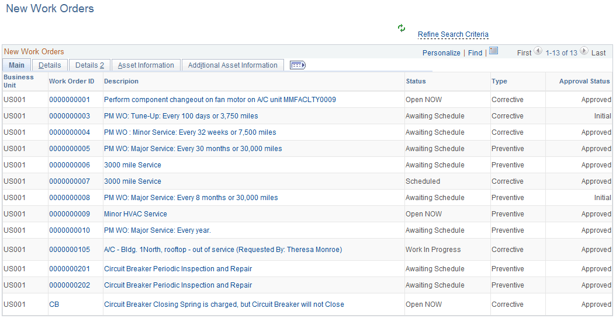Select Initial approval status for order 0000000008
Image resolution: width=616 pixels, height=322 pixels.
coord(603,198)
